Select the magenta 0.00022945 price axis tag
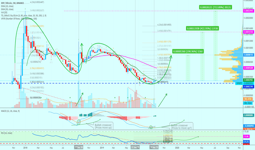 coord(248,11)
